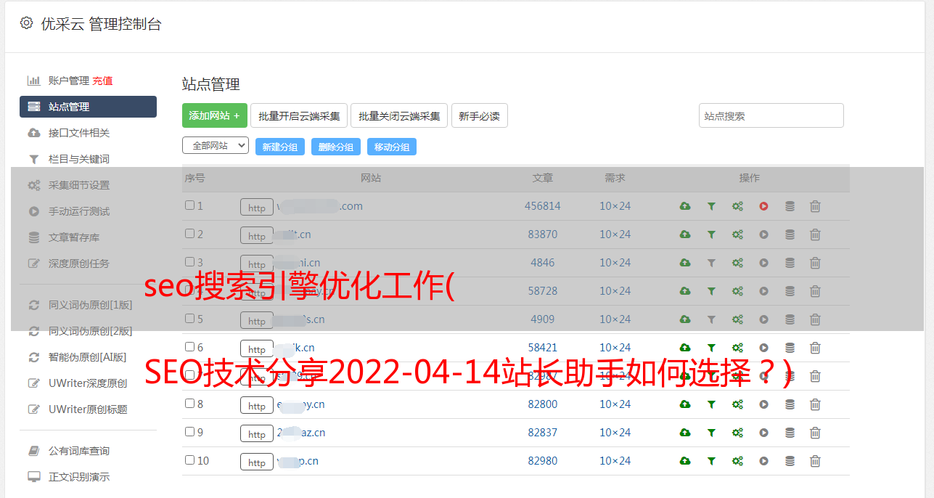Open the gears settings icon in row 10
This screenshot has height=498, width=934.
coord(737,461)
